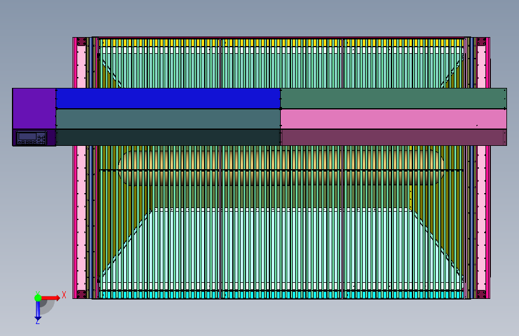Select the dark green upper cover panel
Viewport: 519px width, 336px height.
[393, 98]
